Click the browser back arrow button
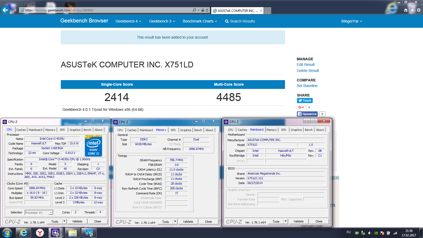423x238 pixels. click(x=5, y=10)
